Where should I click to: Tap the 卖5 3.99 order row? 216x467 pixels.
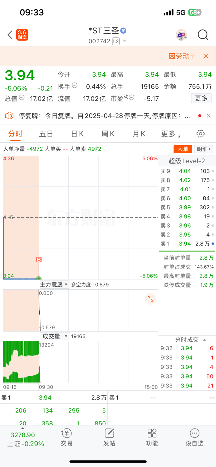(187, 207)
